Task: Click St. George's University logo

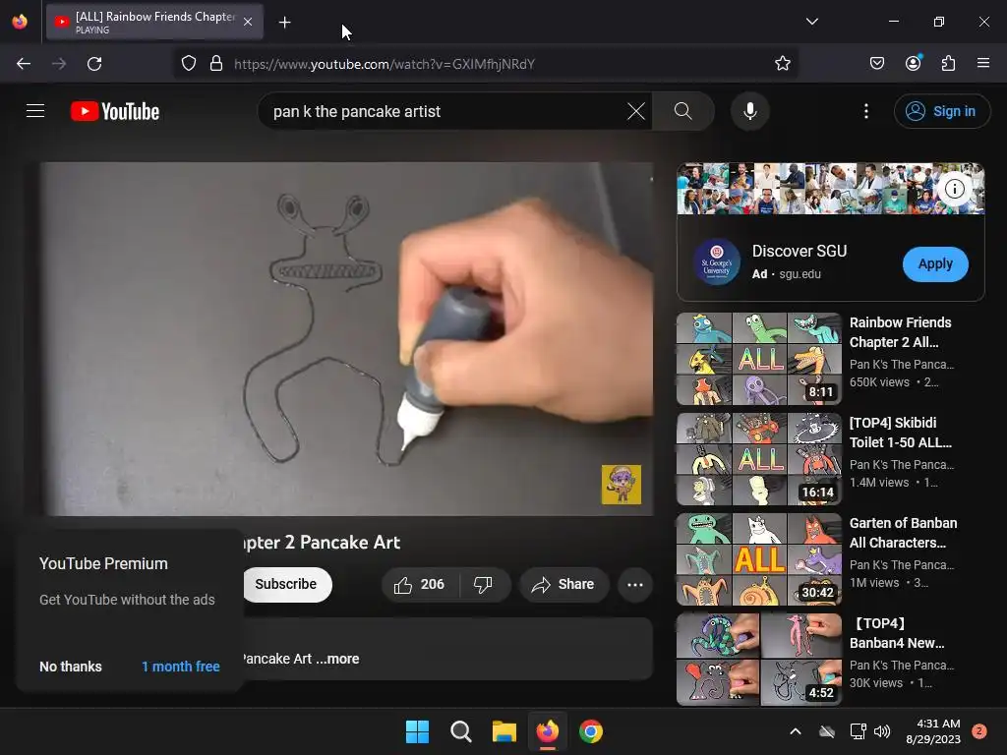Action: pos(717,261)
